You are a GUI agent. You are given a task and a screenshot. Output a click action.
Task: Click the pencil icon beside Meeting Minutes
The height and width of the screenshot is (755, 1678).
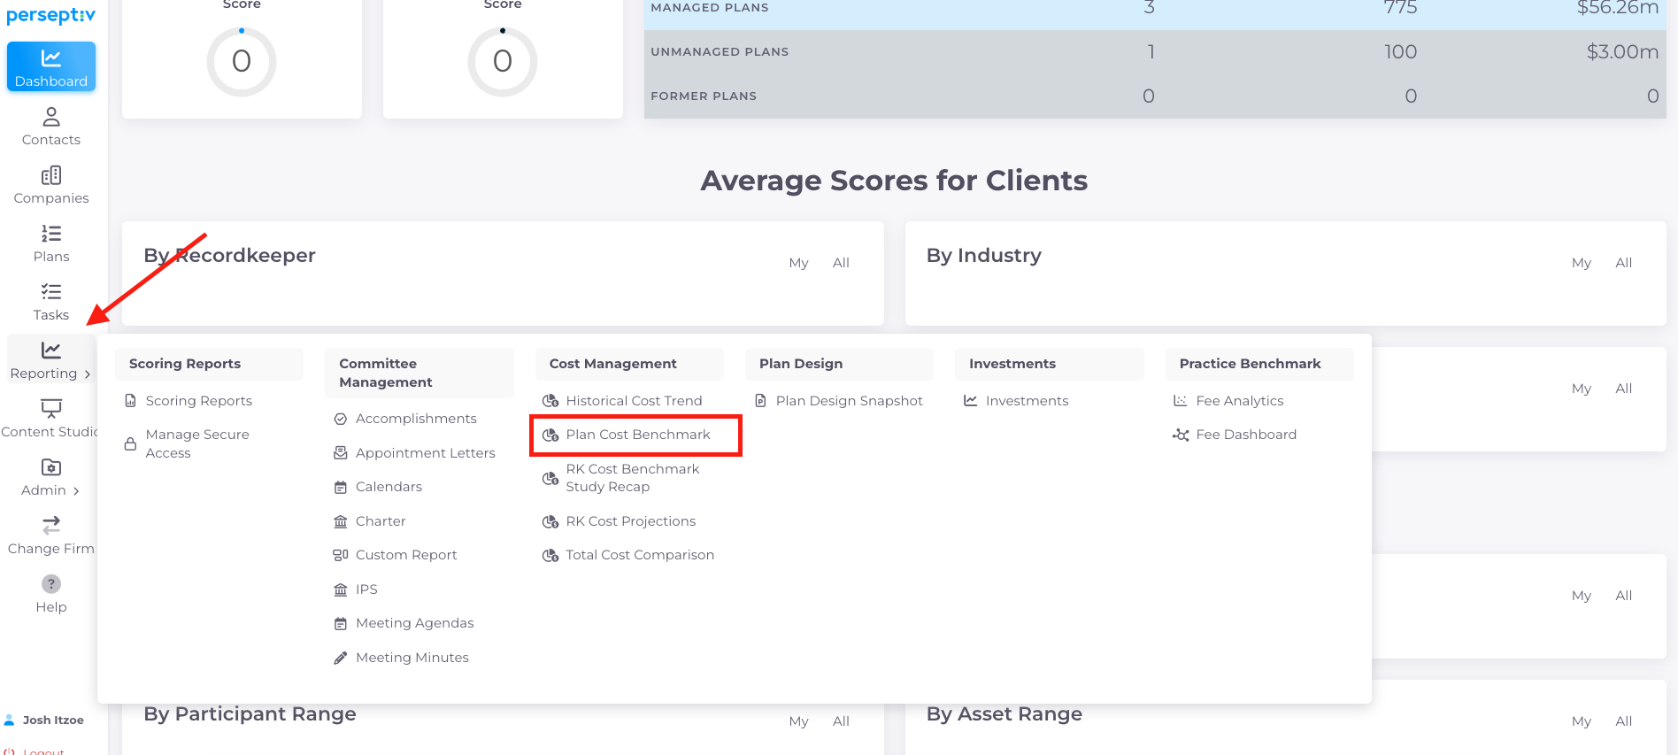point(341,658)
